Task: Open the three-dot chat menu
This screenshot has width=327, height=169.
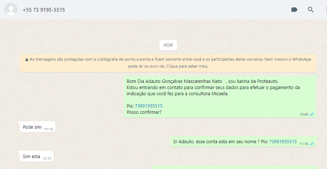Action: (325, 10)
